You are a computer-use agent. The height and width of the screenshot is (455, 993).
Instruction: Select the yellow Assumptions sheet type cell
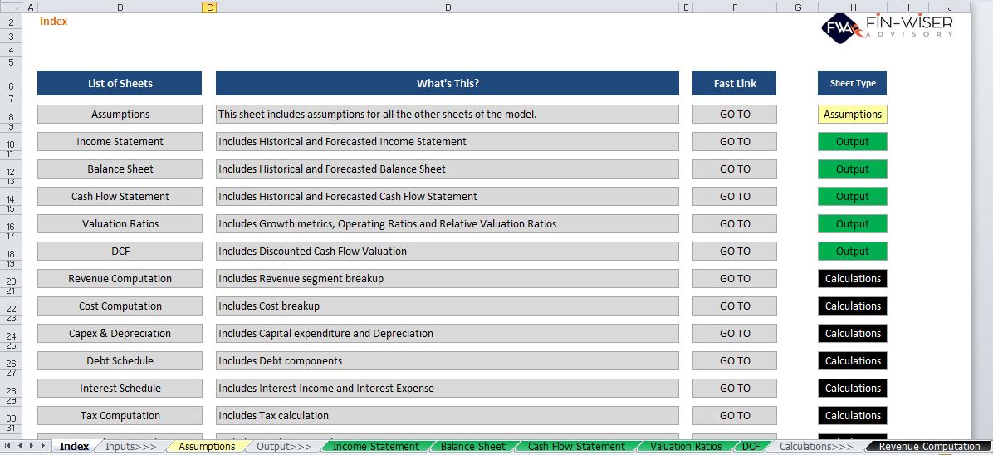point(853,114)
